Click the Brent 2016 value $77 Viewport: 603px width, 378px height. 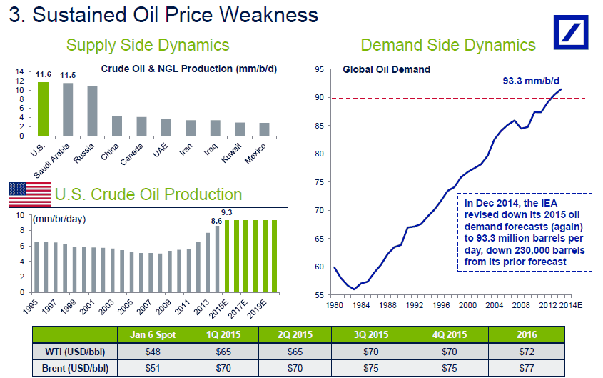tap(527, 369)
